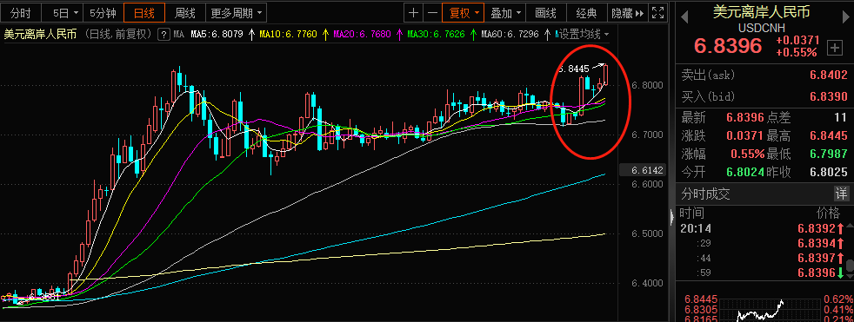854x322 pixels.
Task: Switch to 分时 intraday tab
Action: (x=21, y=12)
